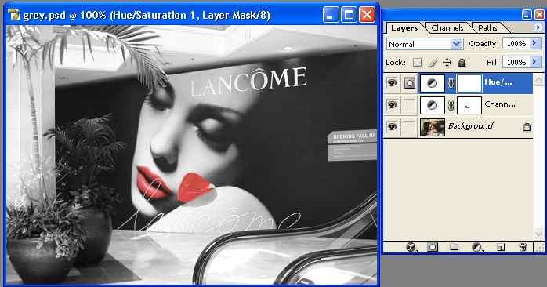
Task: Lock transparent pixels
Action: 417,63
